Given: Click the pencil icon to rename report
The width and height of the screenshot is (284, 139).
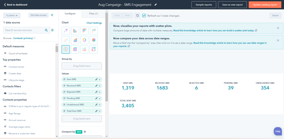Looking at the screenshot, I should pyautogui.click(x=156, y=5).
